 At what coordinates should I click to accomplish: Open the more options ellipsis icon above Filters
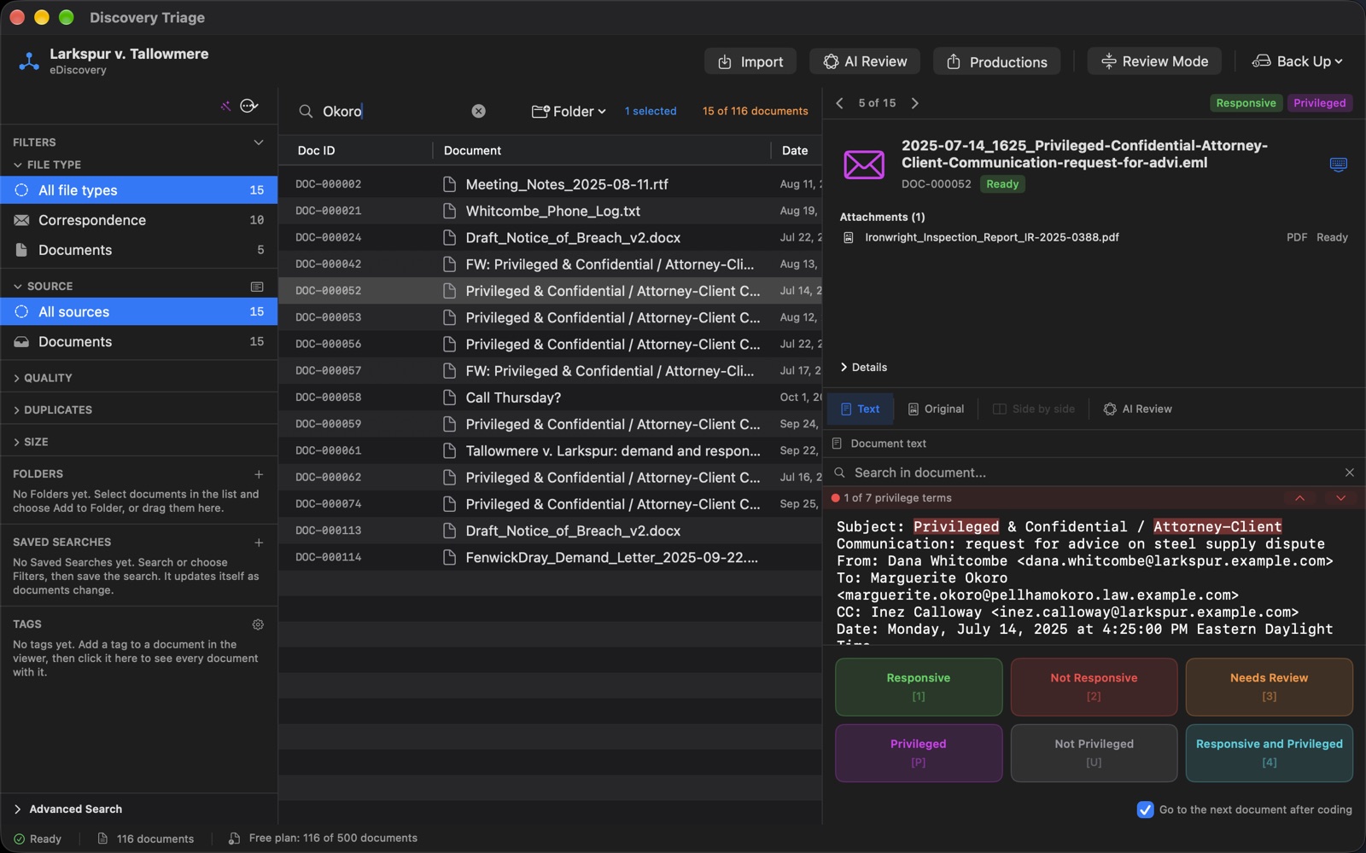click(248, 106)
